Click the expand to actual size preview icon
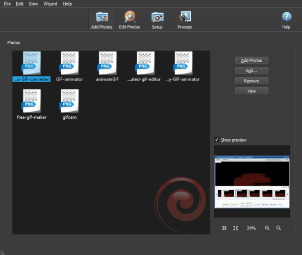302x255 pixels. pyautogui.click(x=236, y=228)
